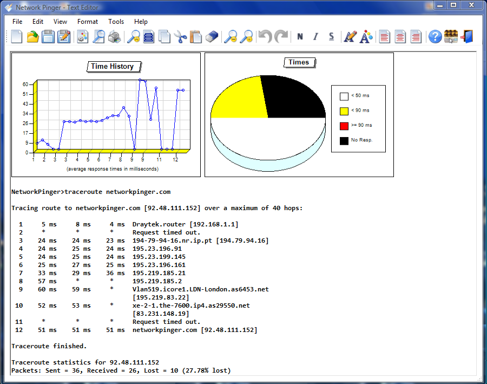Click the '195.219.185.21' address on hop 7
The width and height of the screenshot is (487, 384).
point(159,273)
